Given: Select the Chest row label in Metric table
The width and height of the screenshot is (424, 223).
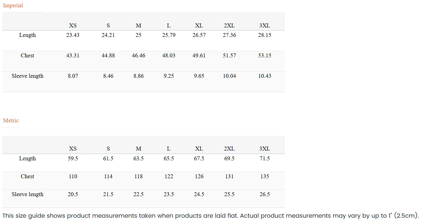Looking at the screenshot, I should pos(27,177).
